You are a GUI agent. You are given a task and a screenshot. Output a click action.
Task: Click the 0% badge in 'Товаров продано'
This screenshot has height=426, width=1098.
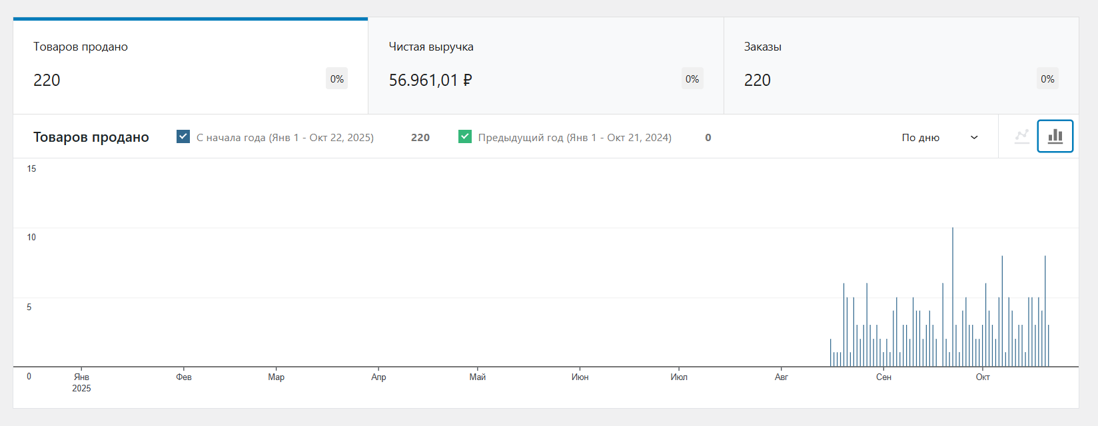click(337, 79)
